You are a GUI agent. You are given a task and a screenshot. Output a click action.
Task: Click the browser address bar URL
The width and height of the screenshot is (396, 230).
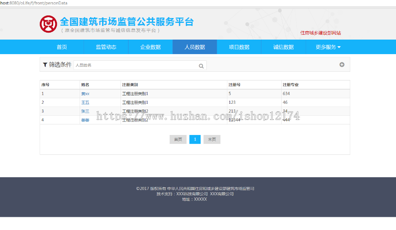[x=33, y=3]
